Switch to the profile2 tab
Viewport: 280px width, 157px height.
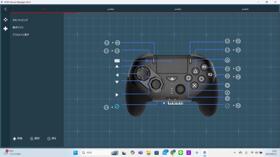point(111,9)
